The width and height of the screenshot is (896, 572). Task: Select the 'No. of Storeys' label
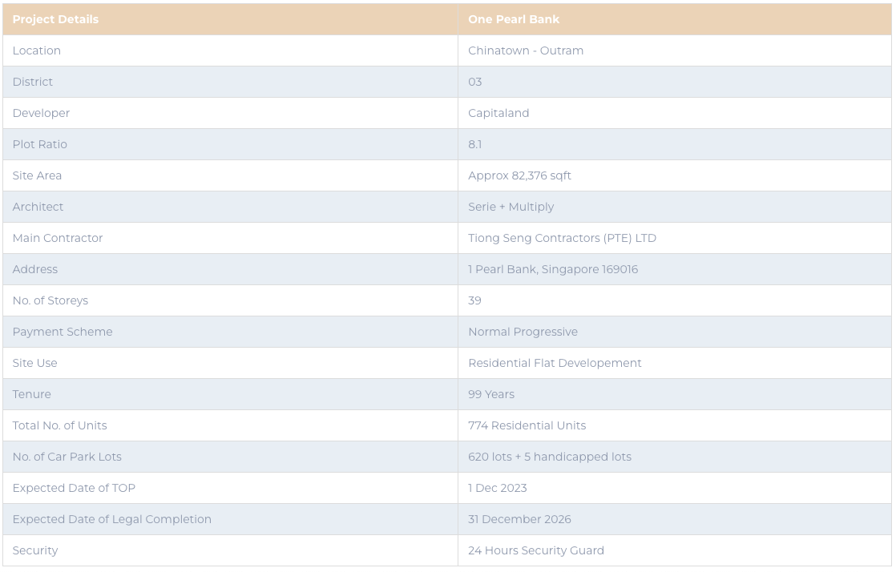[x=50, y=300]
